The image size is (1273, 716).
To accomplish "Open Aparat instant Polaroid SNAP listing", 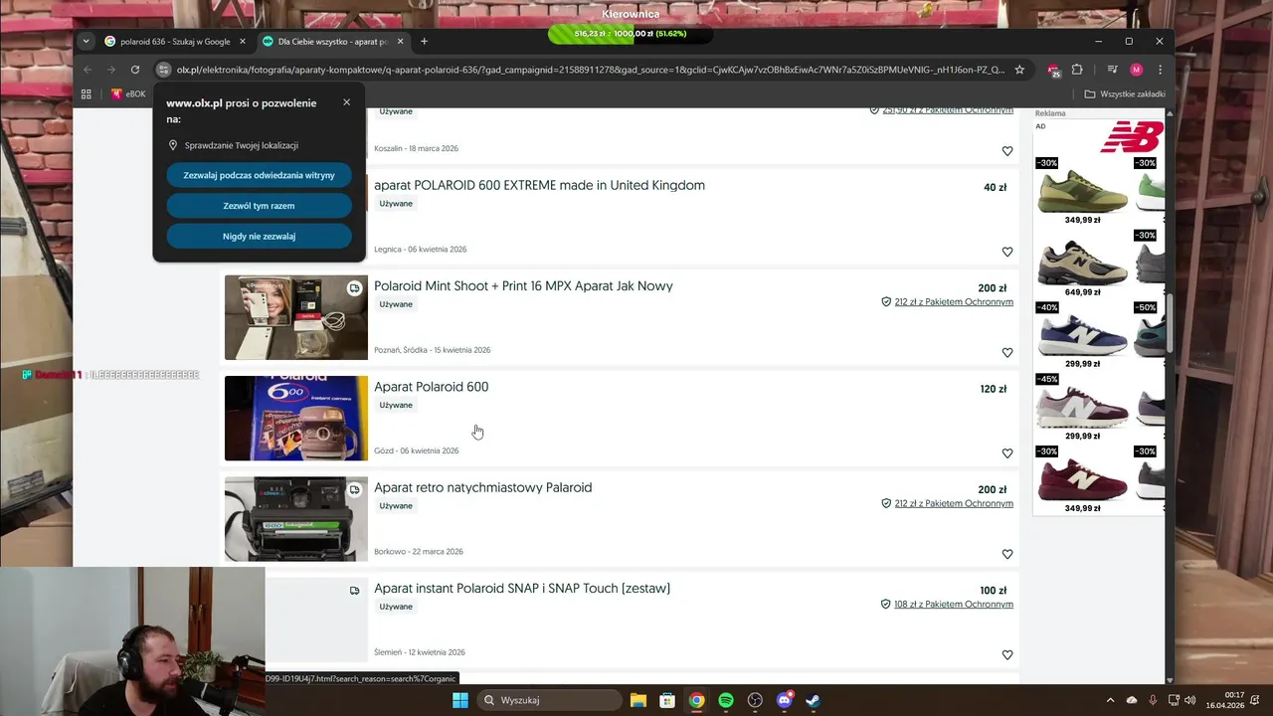I will point(522,589).
